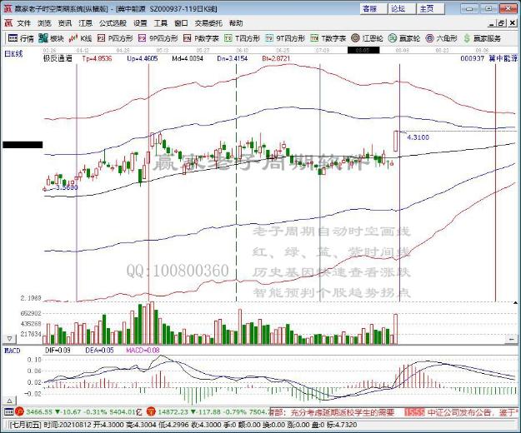Open the 帮助 menu

[236, 23]
